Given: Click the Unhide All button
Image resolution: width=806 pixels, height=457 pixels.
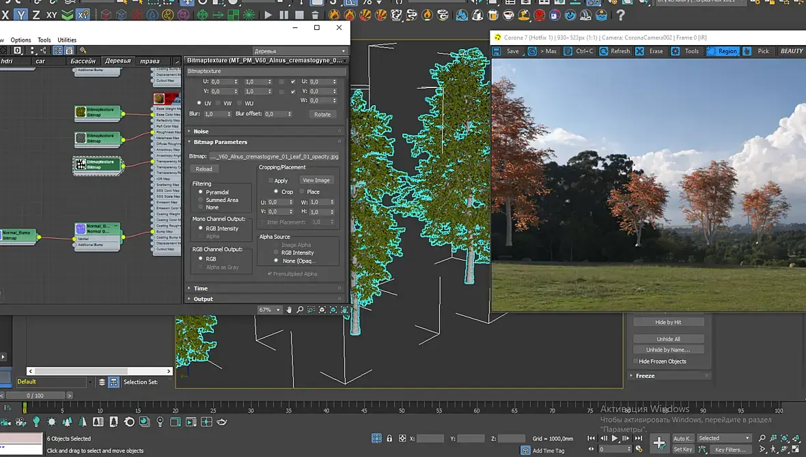Looking at the screenshot, I should pyautogui.click(x=668, y=339).
